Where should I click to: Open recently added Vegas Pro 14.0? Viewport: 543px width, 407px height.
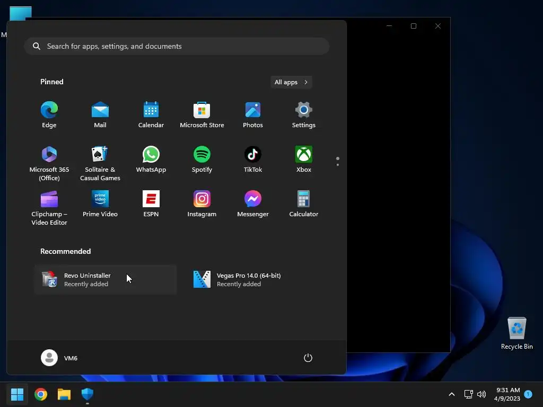[x=258, y=280]
